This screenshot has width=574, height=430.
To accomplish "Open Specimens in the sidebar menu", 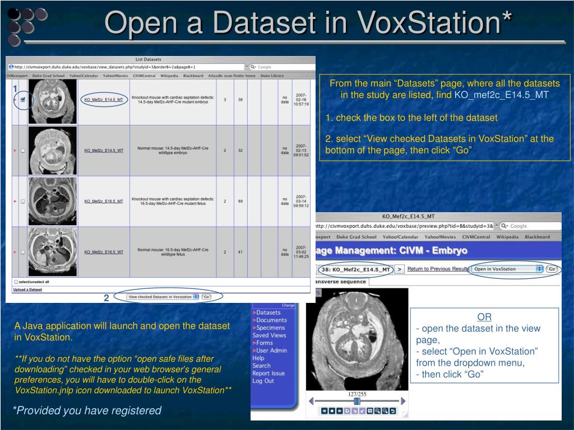I will [x=271, y=328].
